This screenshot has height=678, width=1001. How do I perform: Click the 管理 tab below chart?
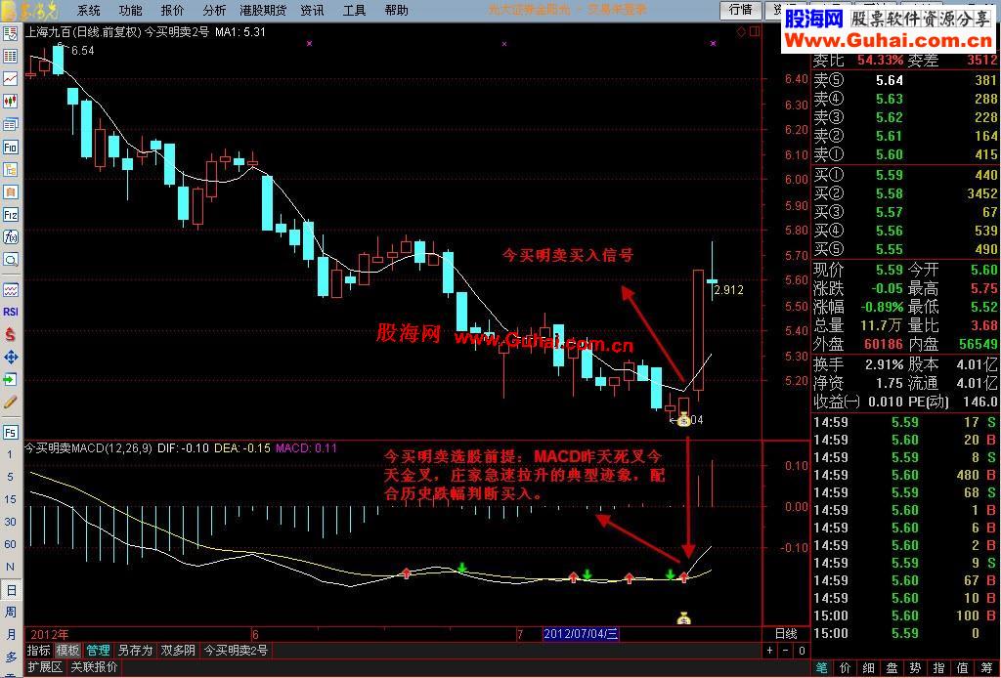98,651
